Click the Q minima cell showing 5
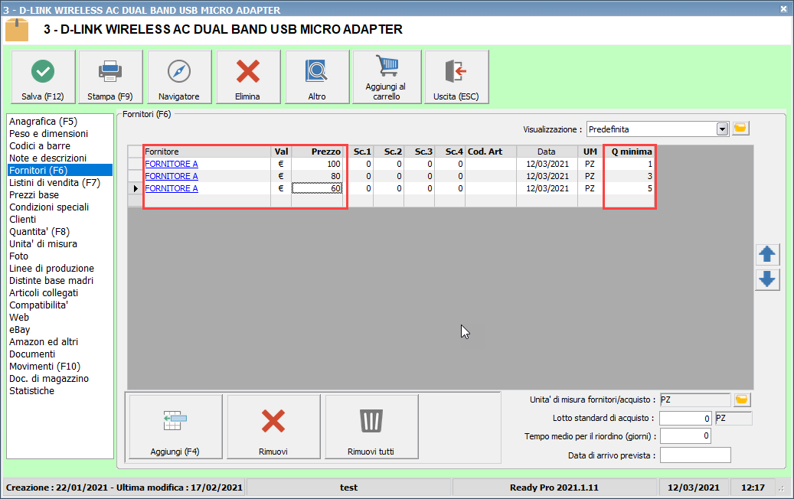 coord(629,188)
